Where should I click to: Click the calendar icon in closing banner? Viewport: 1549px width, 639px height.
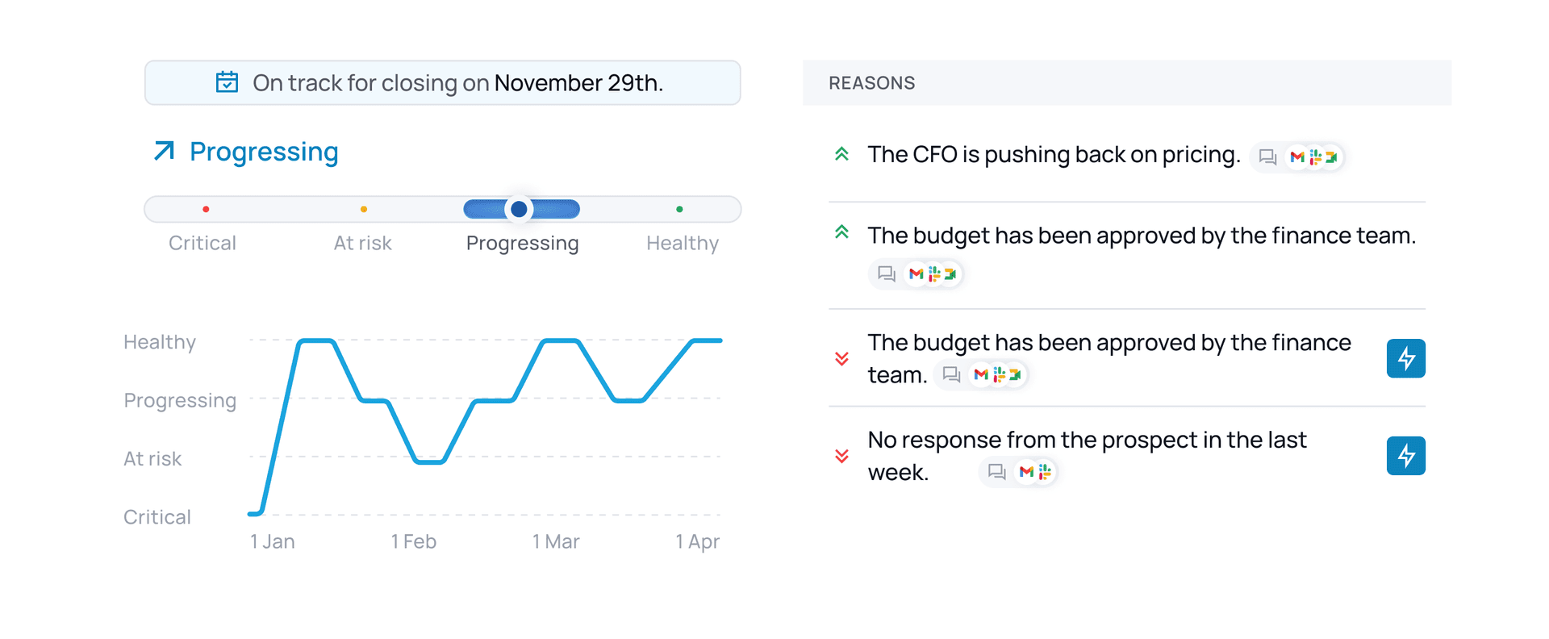tap(227, 82)
